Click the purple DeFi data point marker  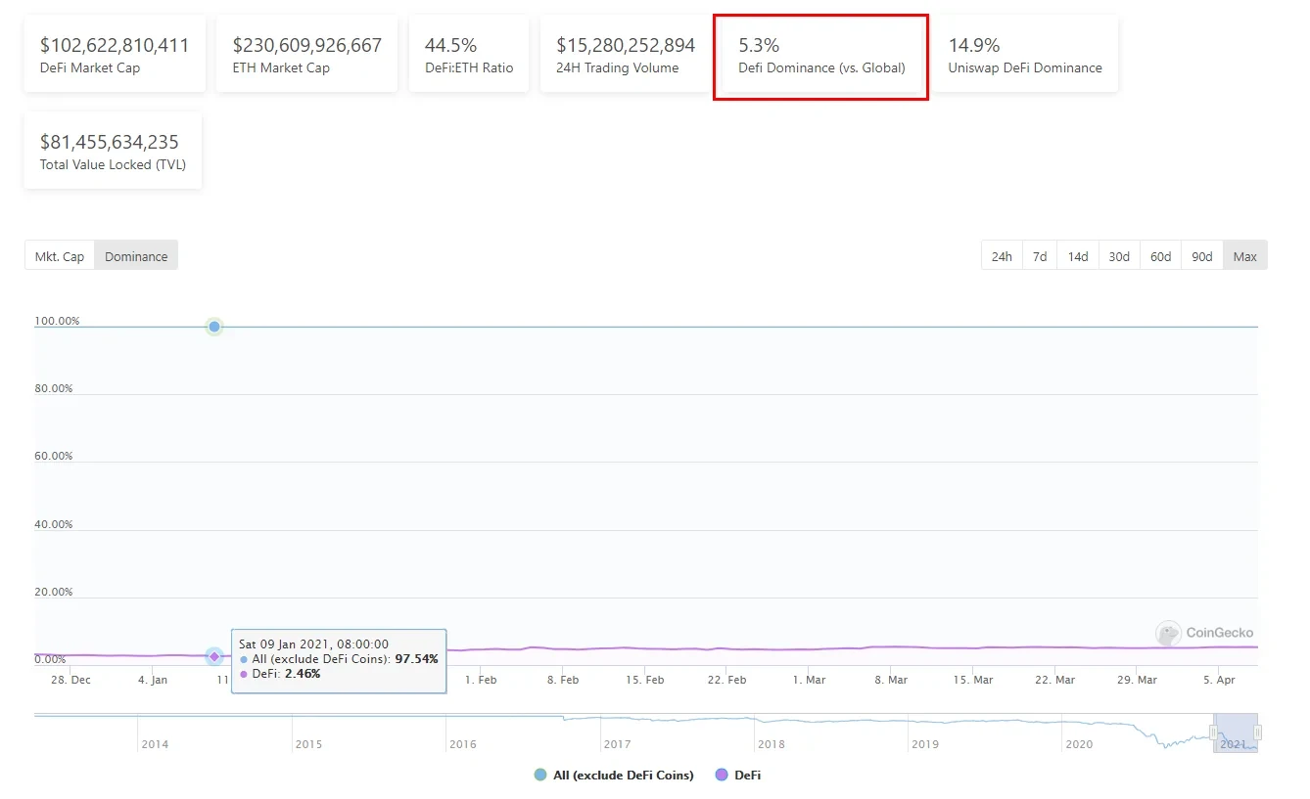214,656
